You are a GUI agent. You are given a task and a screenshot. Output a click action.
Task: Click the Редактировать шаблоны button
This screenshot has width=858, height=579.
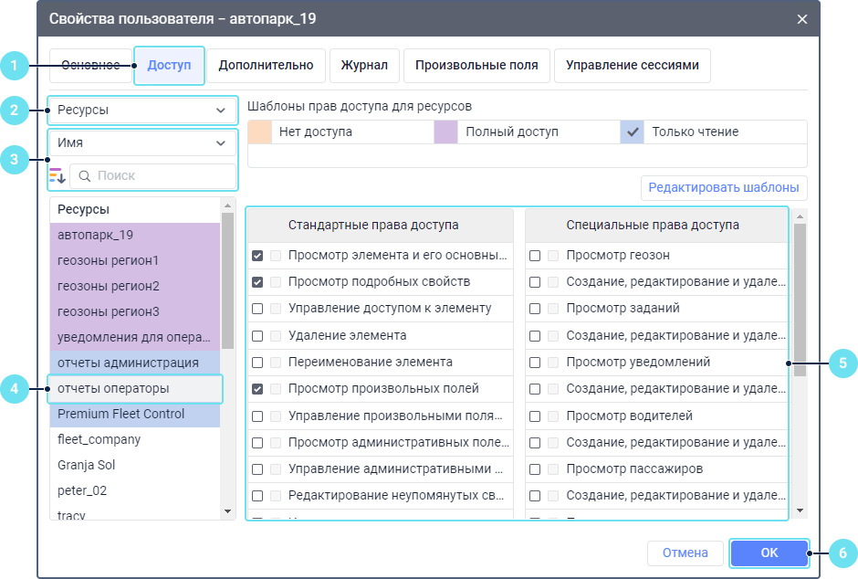point(724,188)
